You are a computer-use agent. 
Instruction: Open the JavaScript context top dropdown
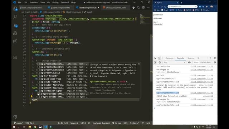[174, 62]
